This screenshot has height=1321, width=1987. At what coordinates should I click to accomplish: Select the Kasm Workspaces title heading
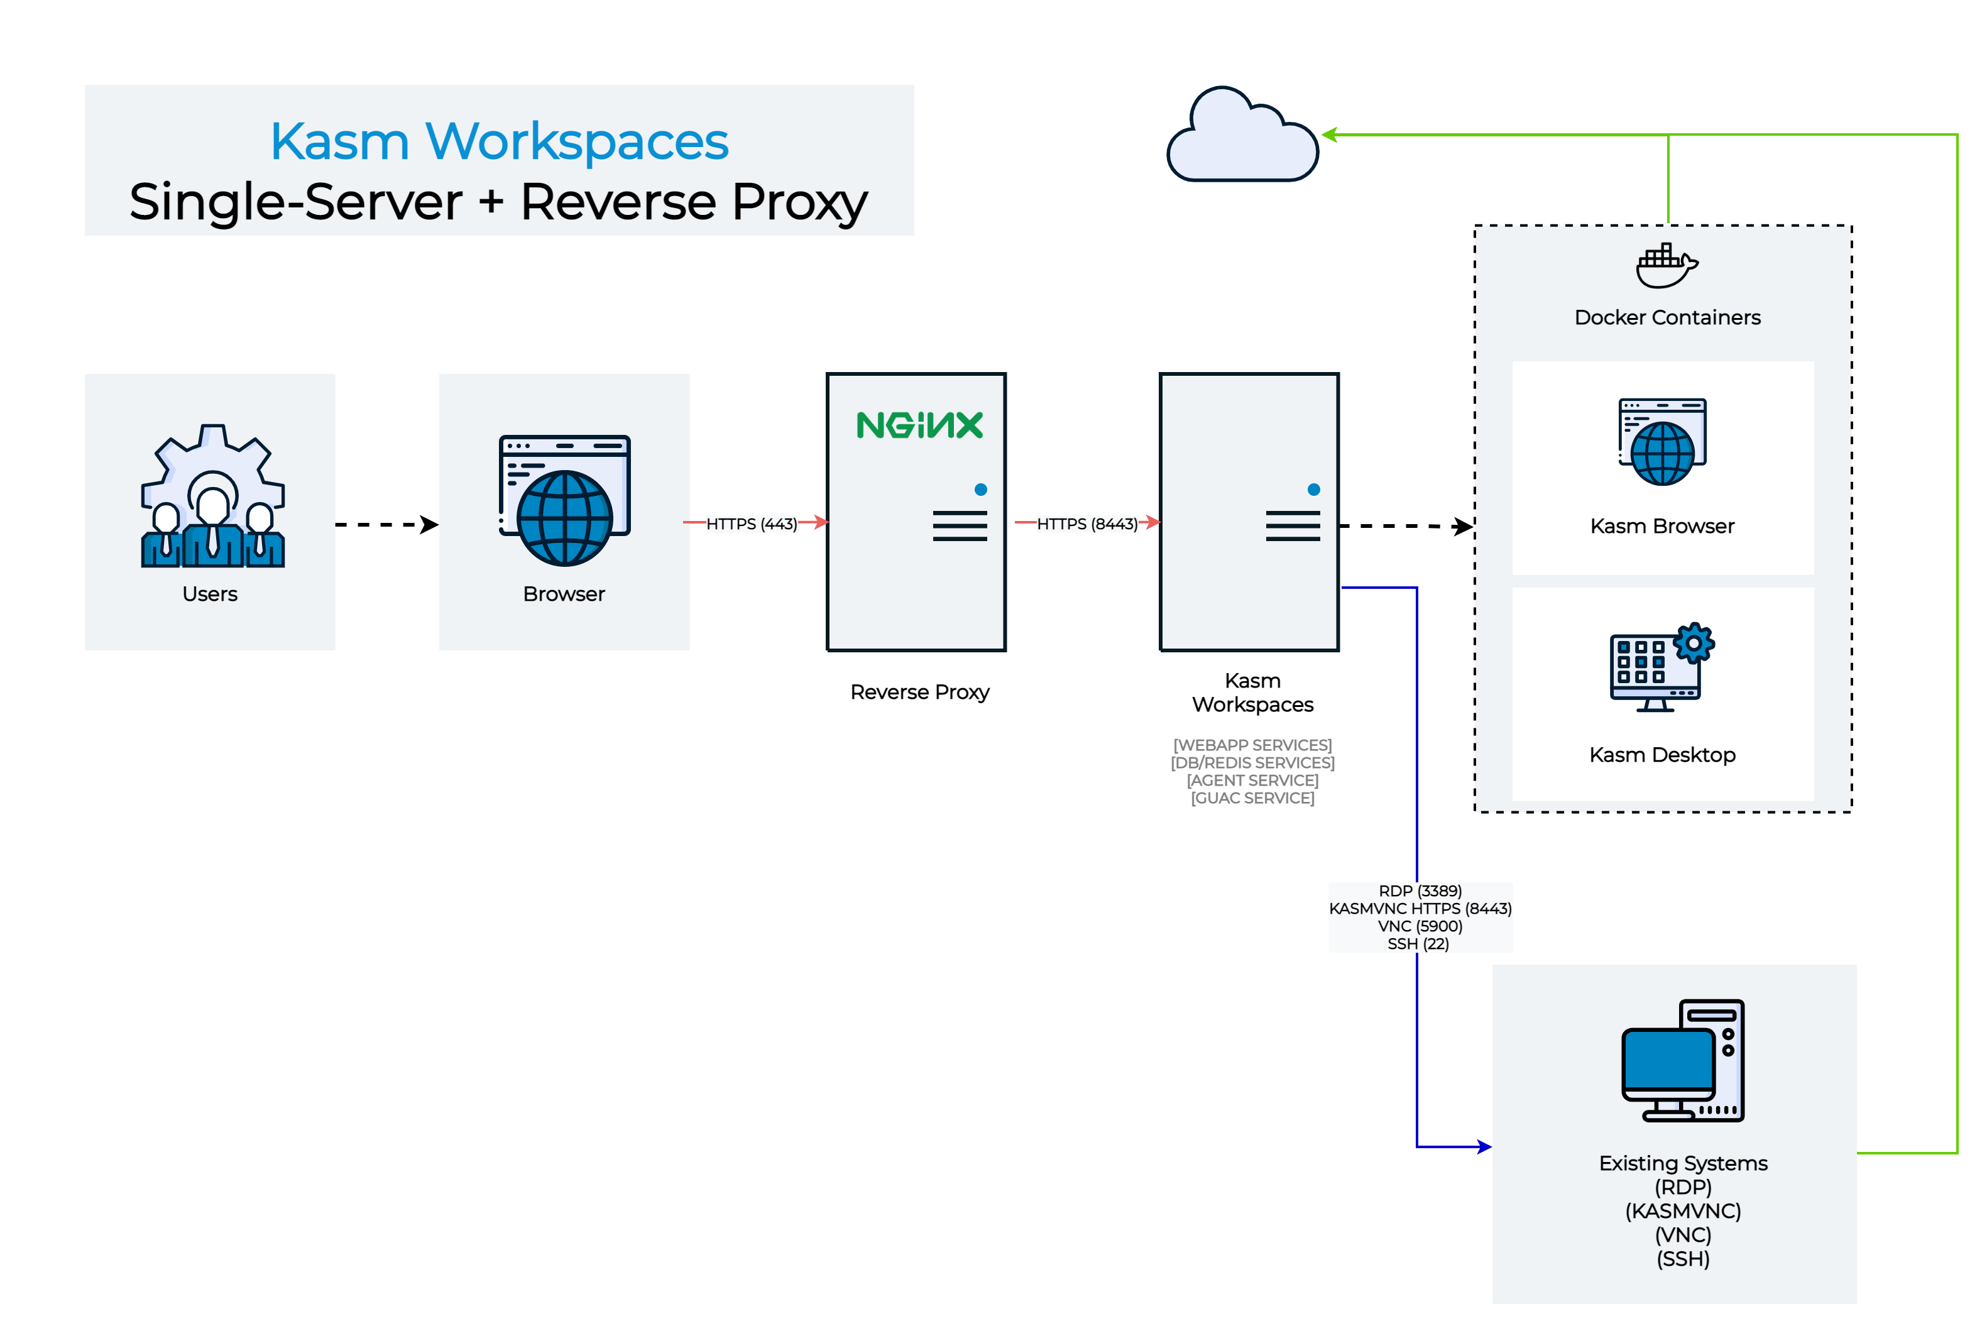(500, 141)
